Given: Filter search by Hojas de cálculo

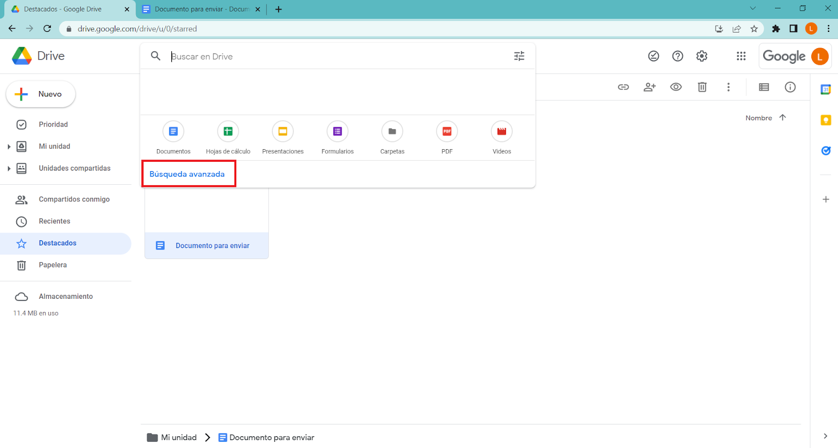Looking at the screenshot, I should click(x=228, y=138).
